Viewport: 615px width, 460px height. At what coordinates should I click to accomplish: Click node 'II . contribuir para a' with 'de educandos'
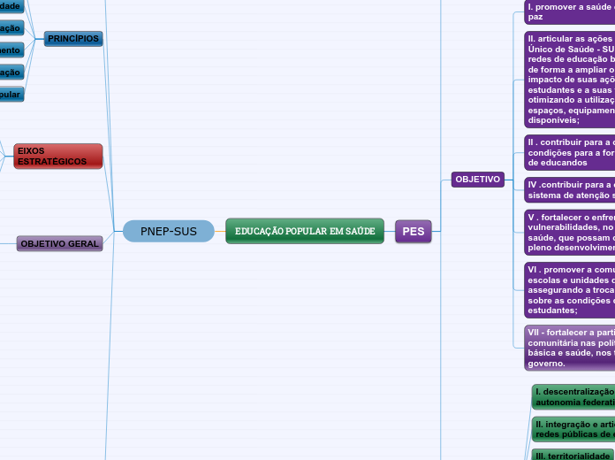570,152
